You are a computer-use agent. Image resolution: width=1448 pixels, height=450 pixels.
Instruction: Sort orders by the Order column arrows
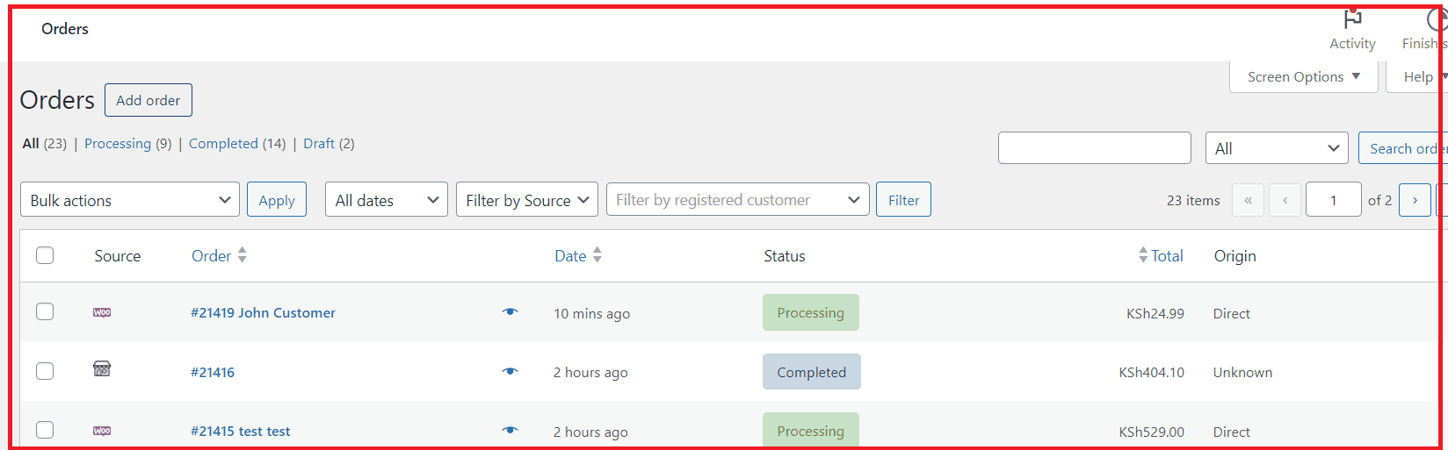[x=242, y=255]
